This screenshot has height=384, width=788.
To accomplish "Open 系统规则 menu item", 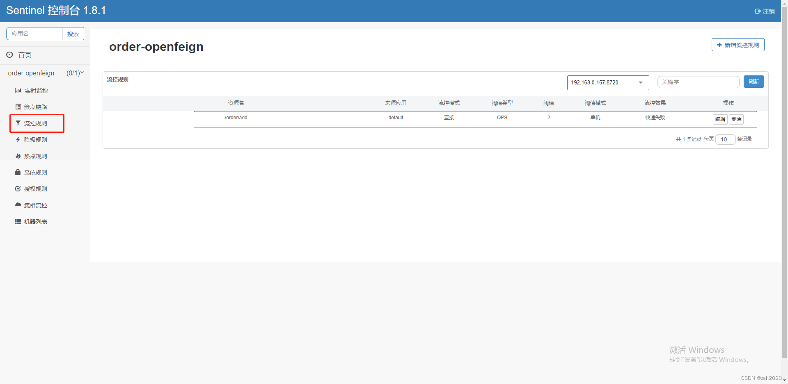I will [36, 173].
